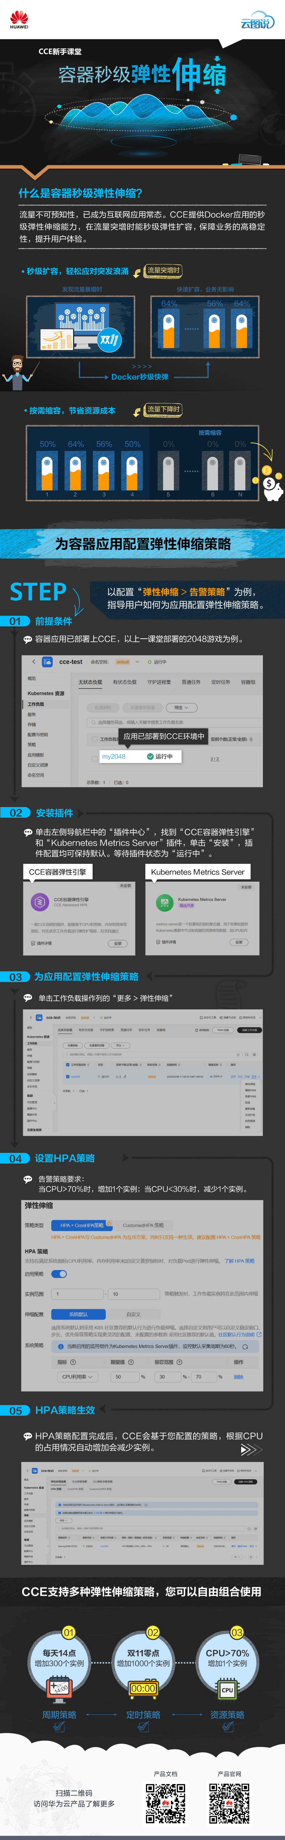Toggle the 启用策略 switch
The height and width of the screenshot is (1840, 285).
click(x=59, y=1273)
